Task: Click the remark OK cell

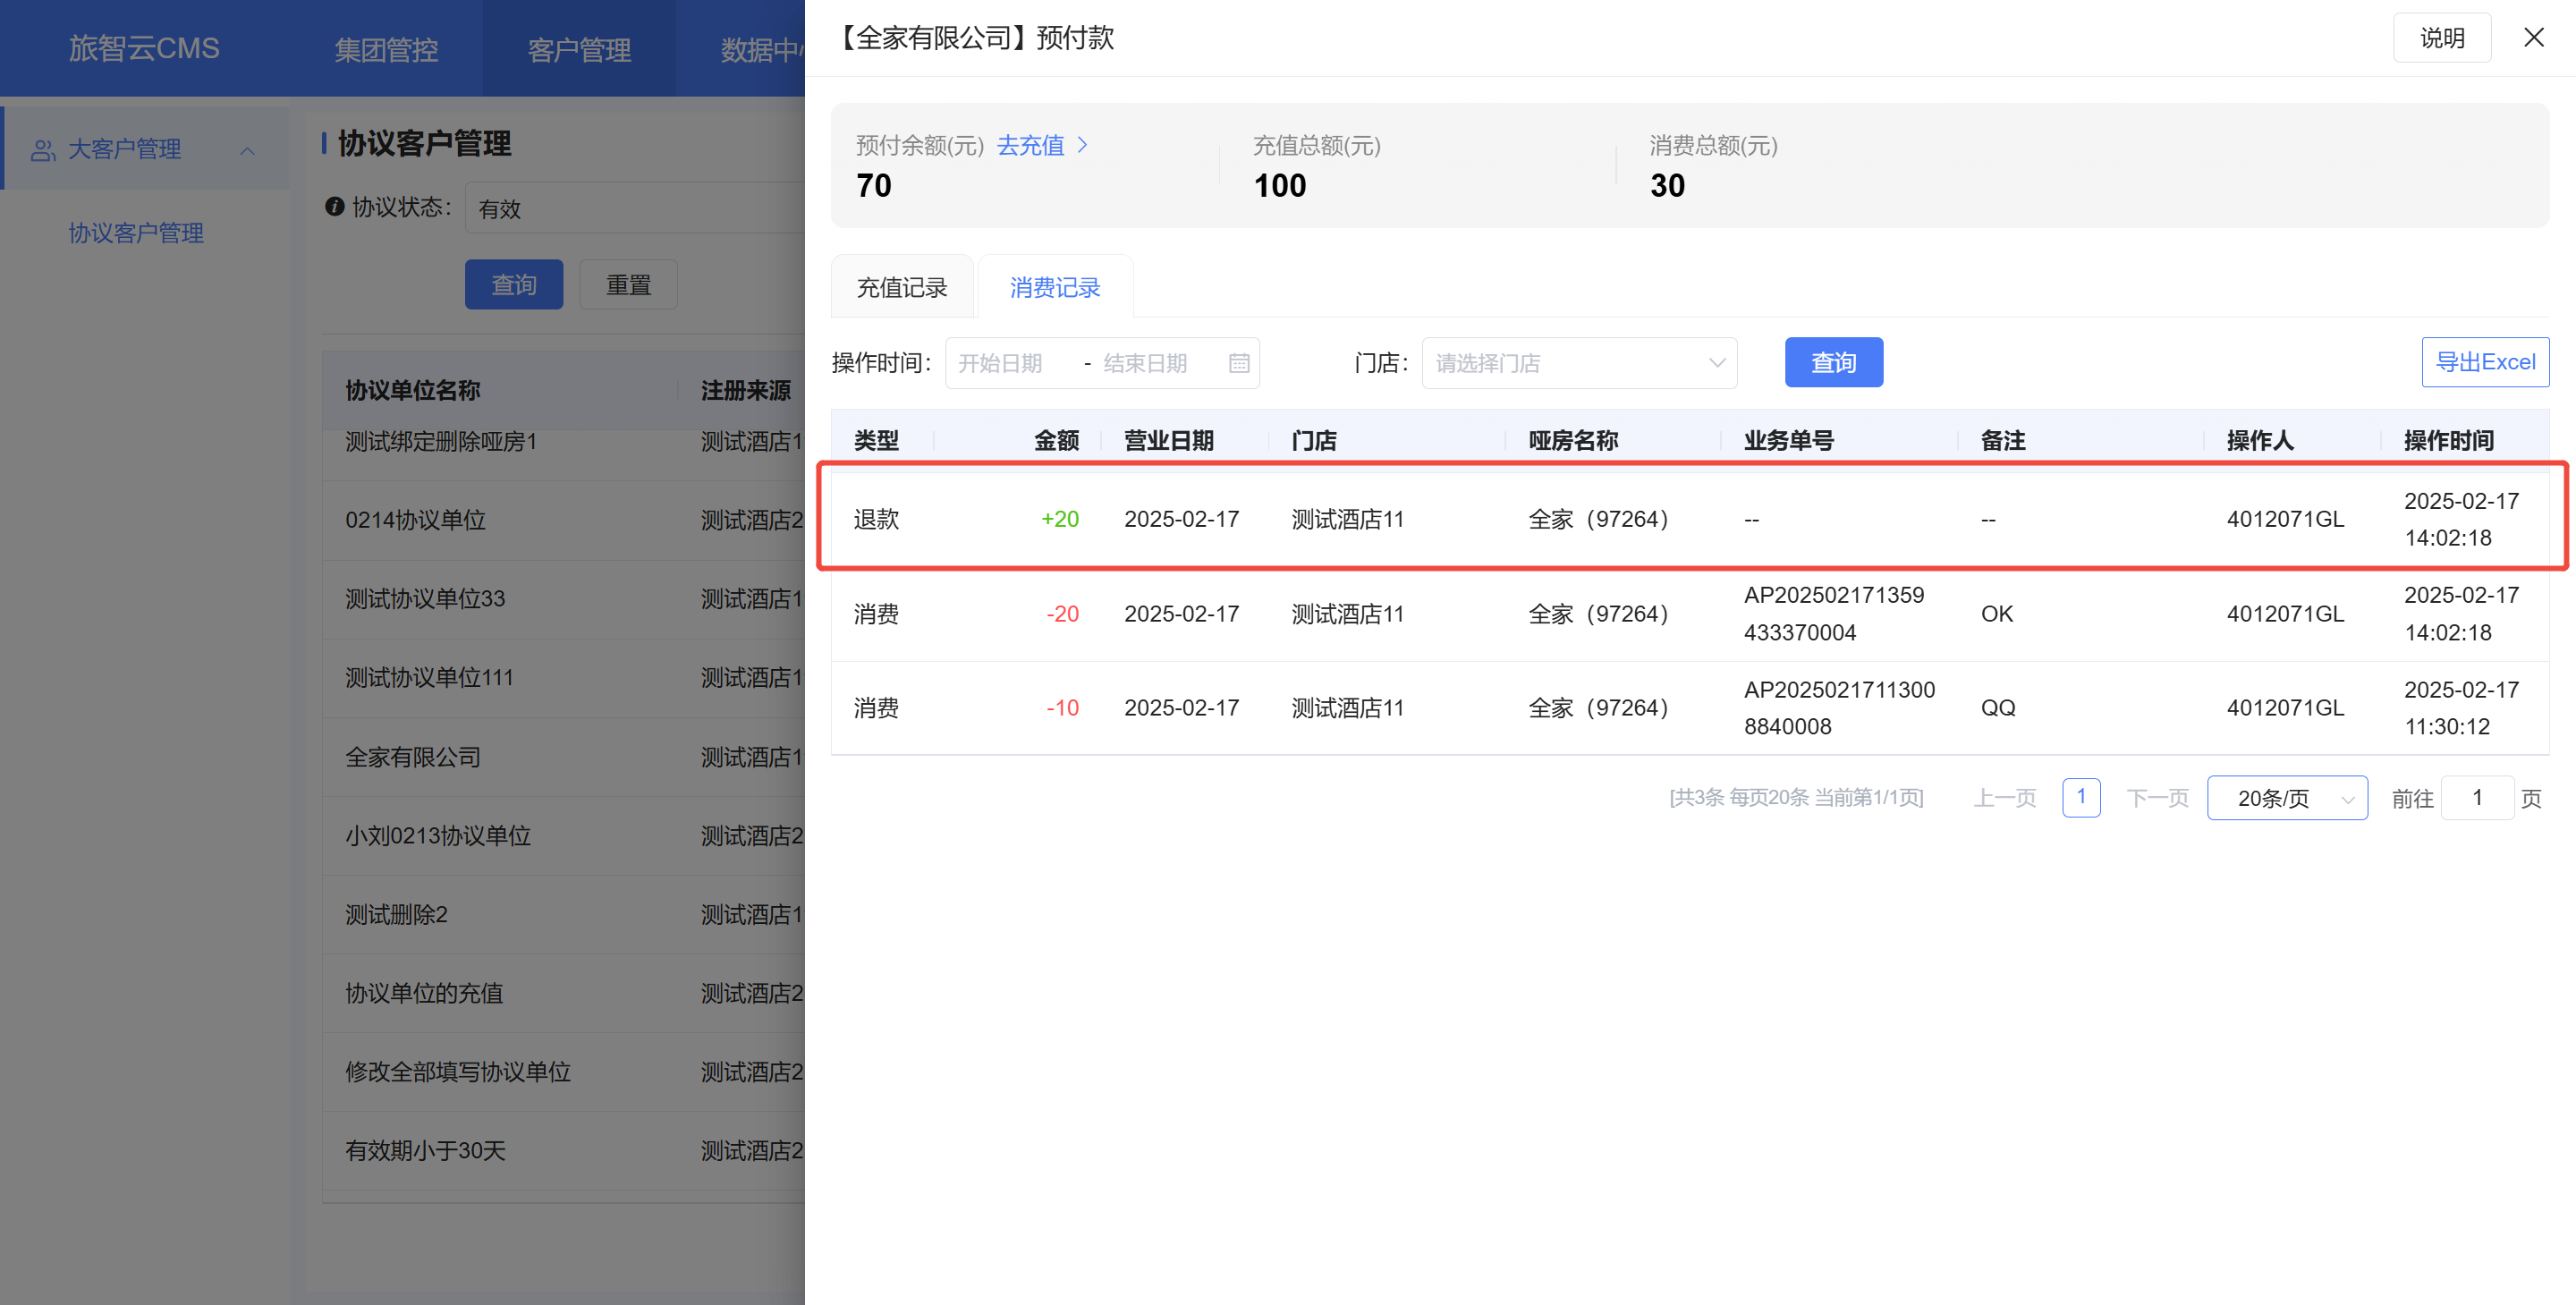Action: pyautogui.click(x=1996, y=614)
